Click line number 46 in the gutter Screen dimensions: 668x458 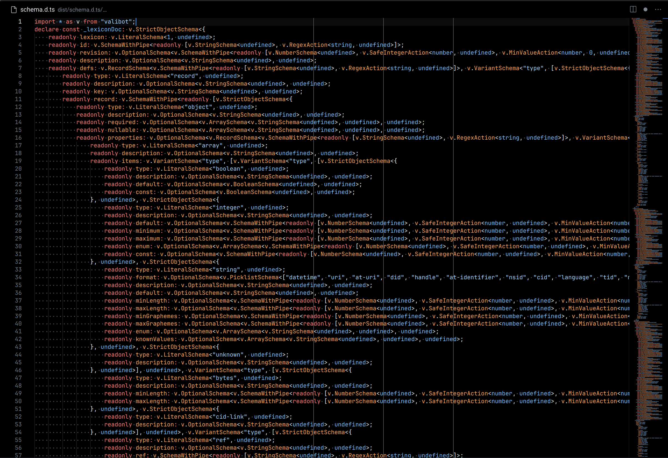pyautogui.click(x=18, y=370)
